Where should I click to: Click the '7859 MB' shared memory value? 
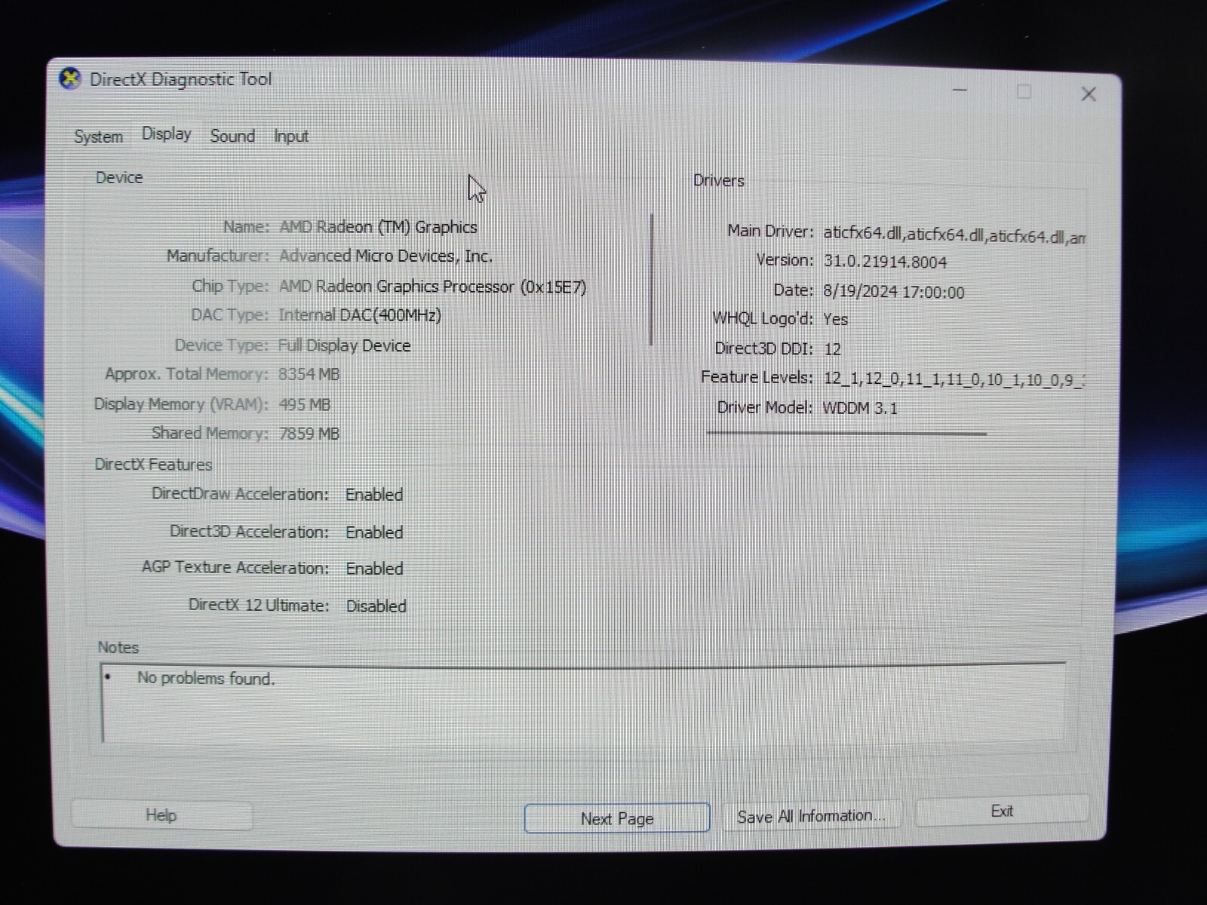coord(309,434)
